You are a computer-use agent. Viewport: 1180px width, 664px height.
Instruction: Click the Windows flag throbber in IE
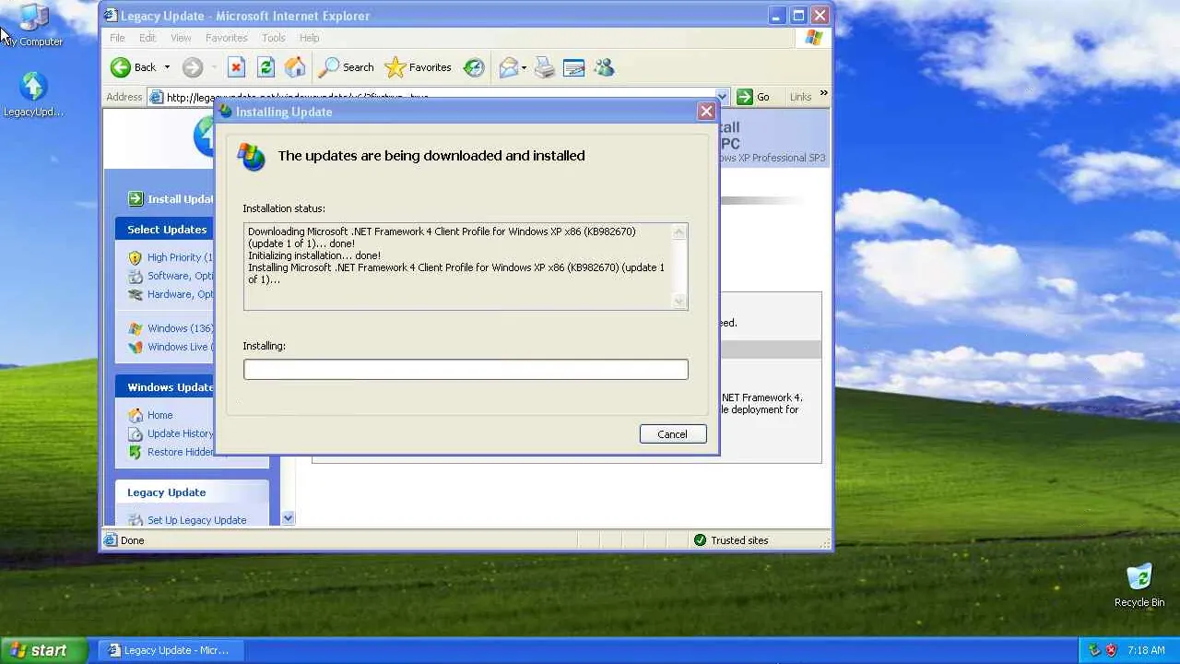[813, 38]
